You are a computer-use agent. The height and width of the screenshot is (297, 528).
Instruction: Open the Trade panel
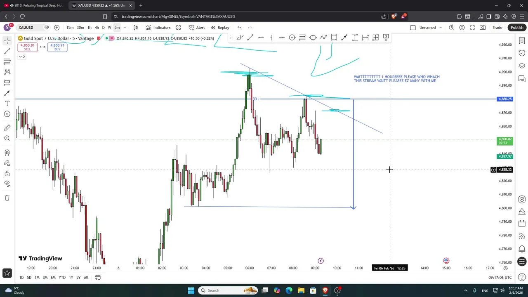(x=497, y=28)
